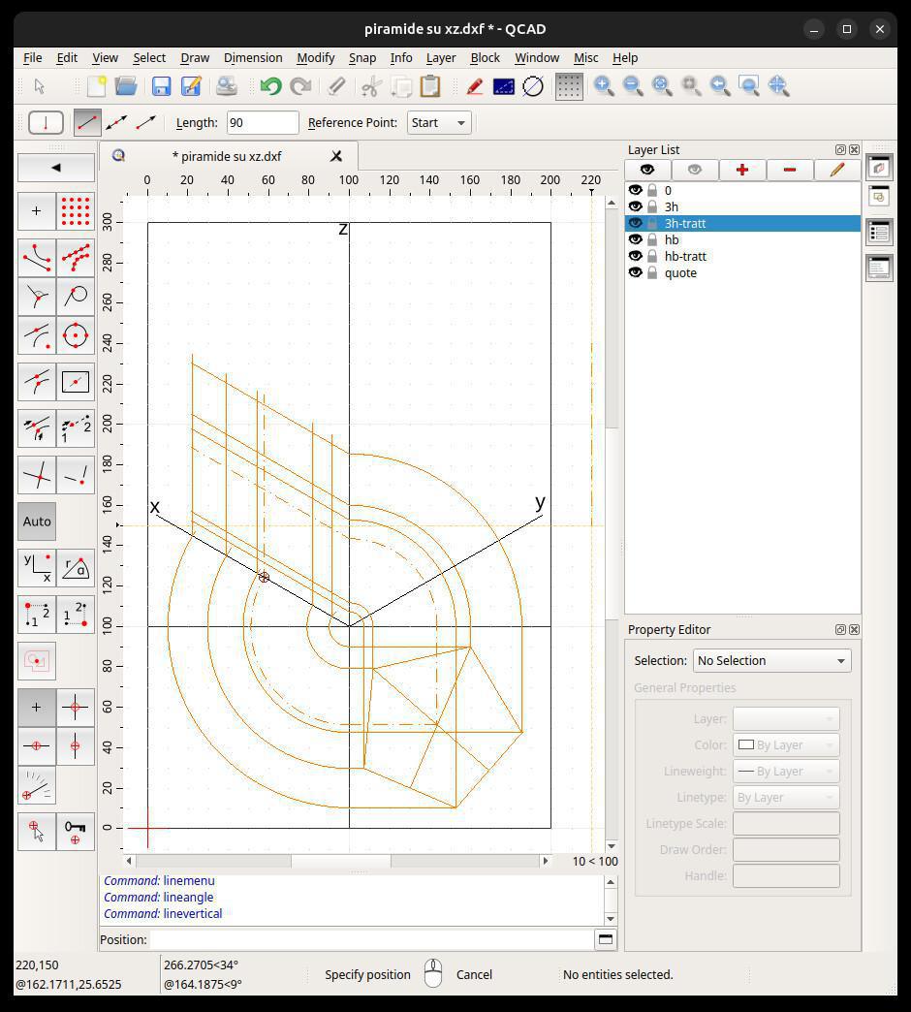Click the Save file icon
Screen dimensions: 911x1012
point(161,86)
